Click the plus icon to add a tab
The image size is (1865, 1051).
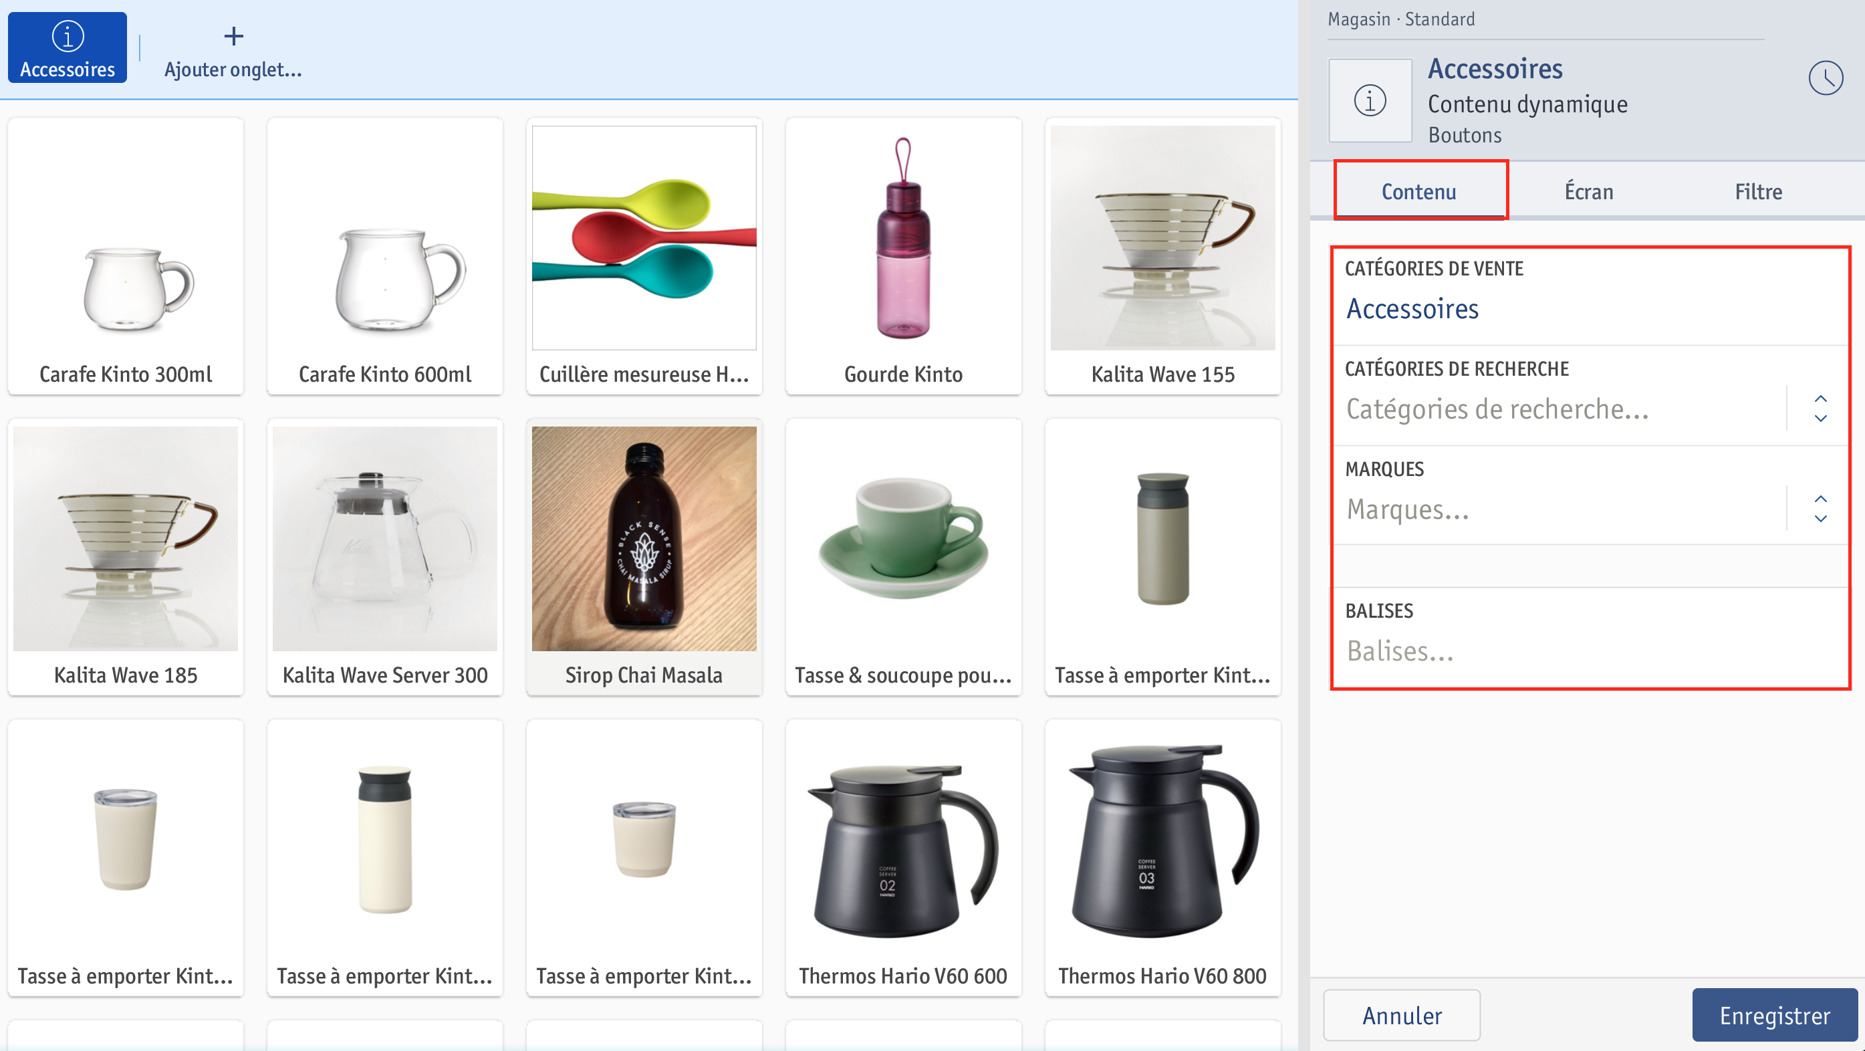coord(233,35)
